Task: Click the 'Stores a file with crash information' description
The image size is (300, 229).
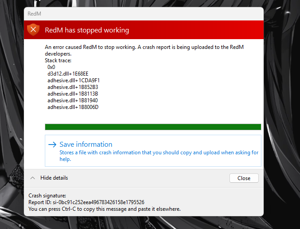Action: 159,156
